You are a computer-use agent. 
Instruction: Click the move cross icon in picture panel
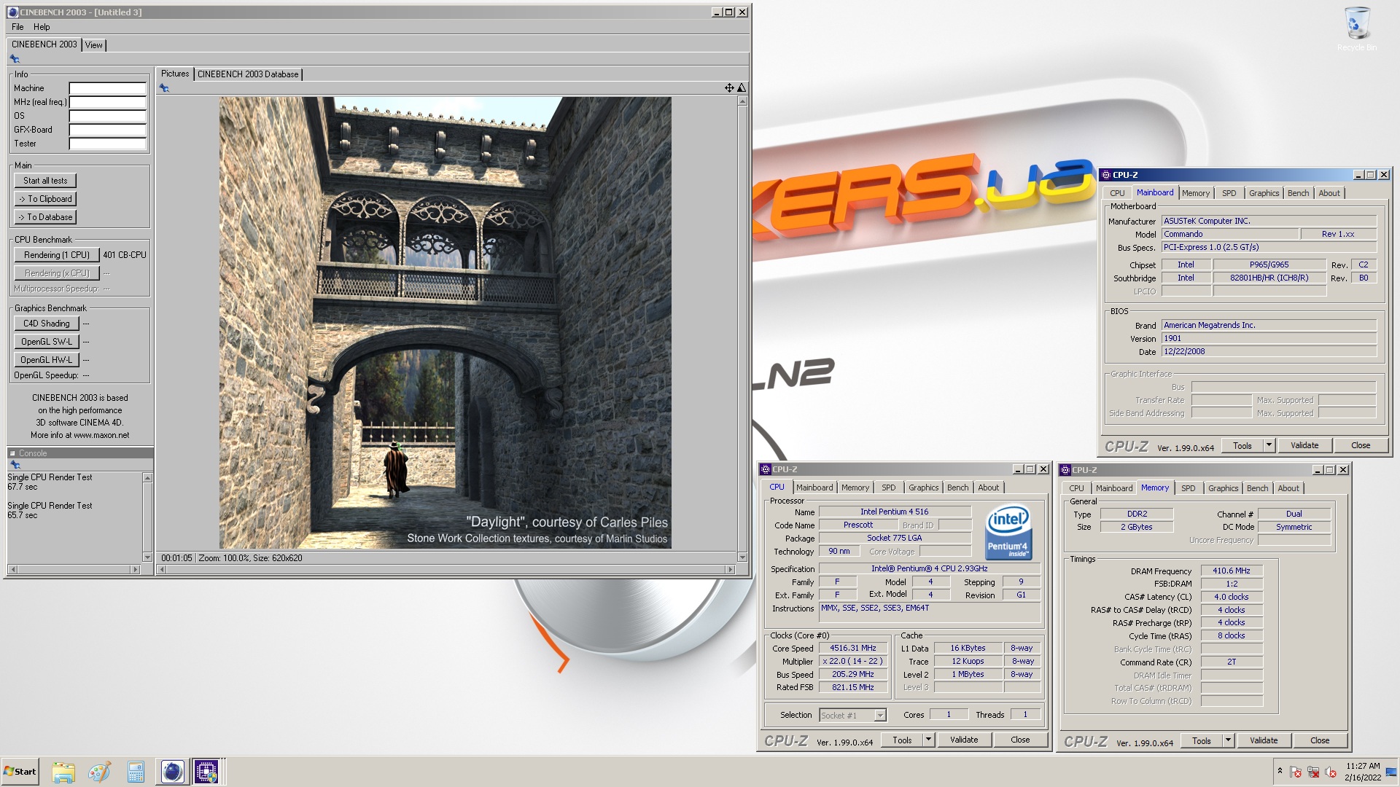click(729, 88)
